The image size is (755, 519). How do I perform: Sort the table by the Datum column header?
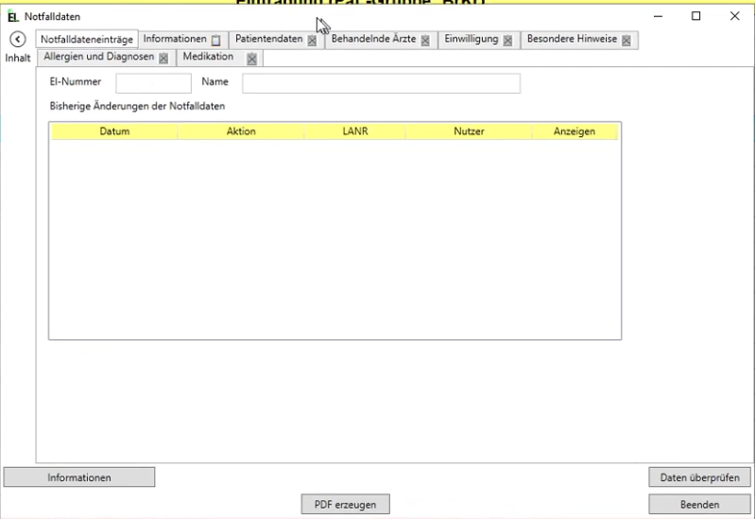tap(114, 131)
